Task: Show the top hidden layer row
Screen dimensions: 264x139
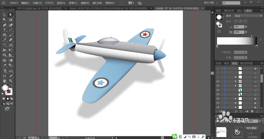Action: [218, 68]
